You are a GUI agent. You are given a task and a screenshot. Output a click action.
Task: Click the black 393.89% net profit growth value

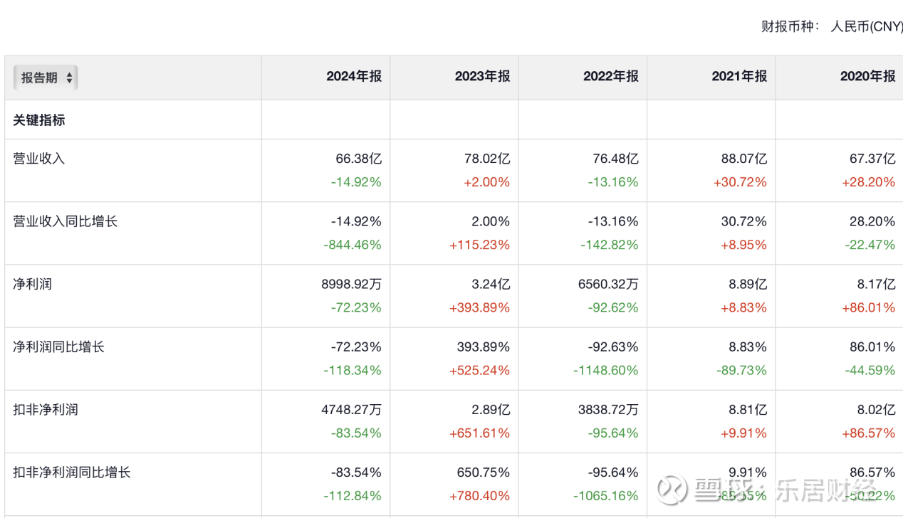tap(484, 347)
